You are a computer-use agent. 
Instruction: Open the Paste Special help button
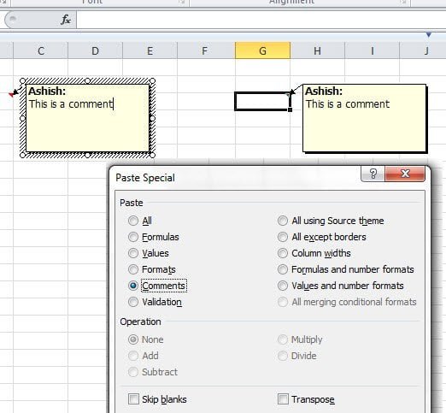(x=373, y=174)
